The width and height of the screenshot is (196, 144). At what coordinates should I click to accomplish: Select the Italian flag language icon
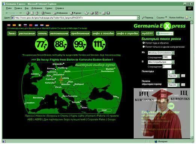(20, 25)
